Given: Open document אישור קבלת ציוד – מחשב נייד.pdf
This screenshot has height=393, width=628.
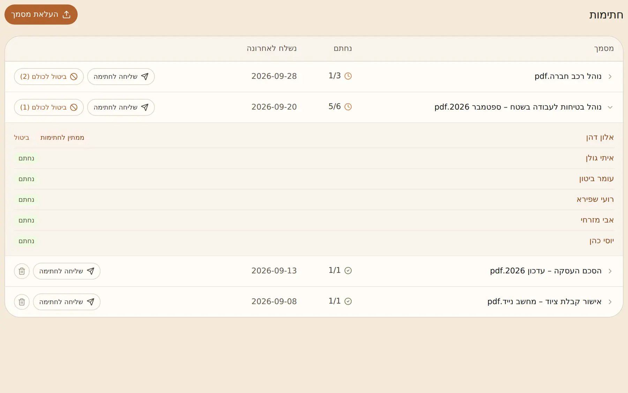Looking at the screenshot, I should tap(544, 302).
